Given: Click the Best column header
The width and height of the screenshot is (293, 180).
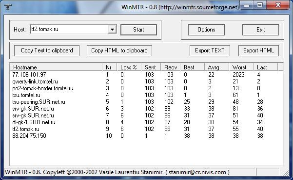Looking at the screenshot, I should coord(192,67).
